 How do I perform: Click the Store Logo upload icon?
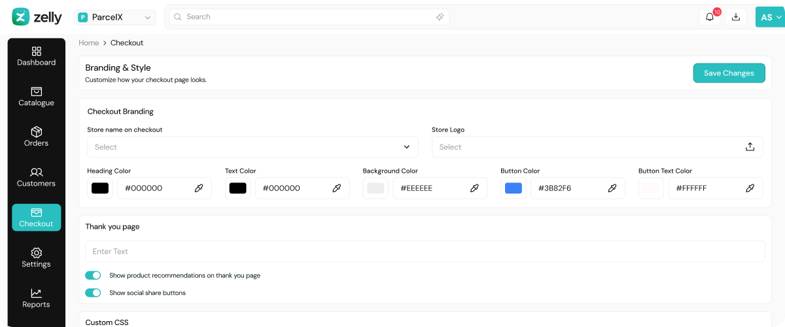750,147
